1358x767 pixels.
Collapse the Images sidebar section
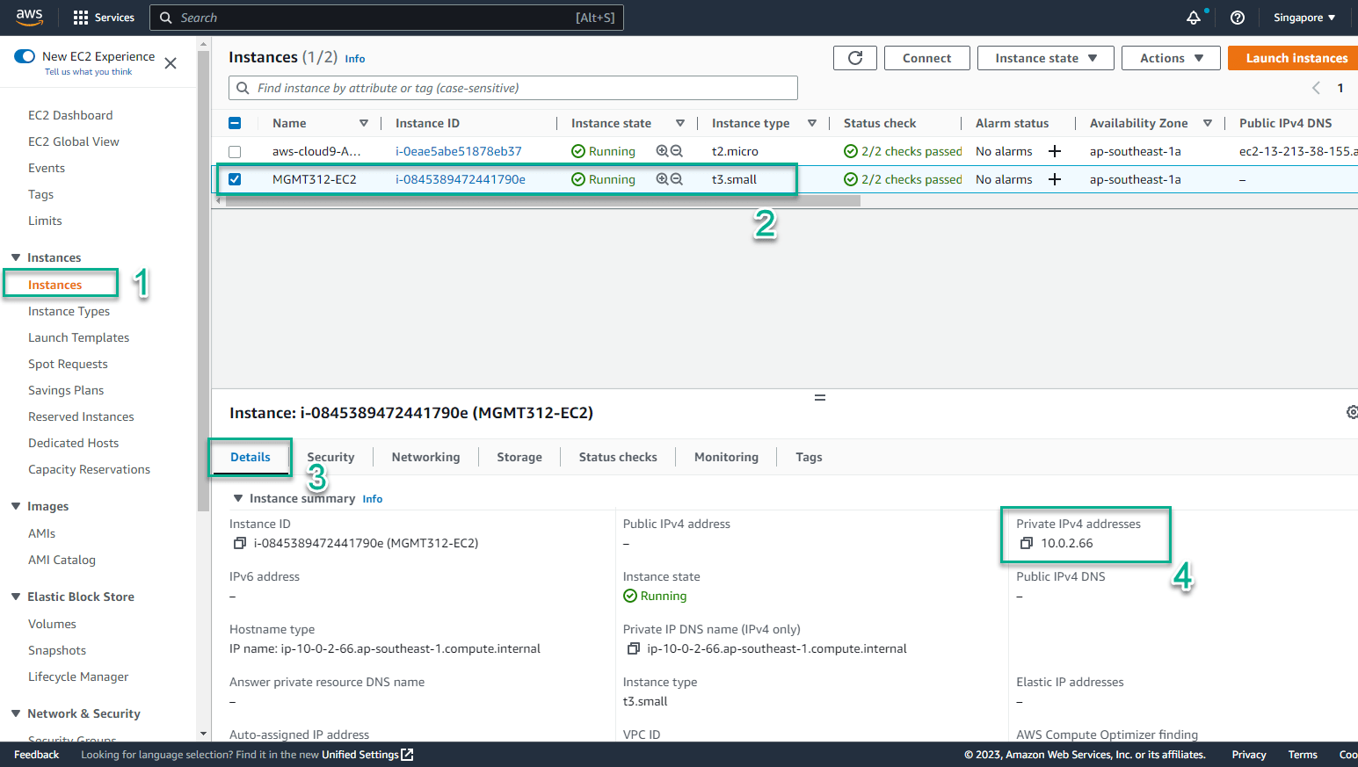point(16,506)
